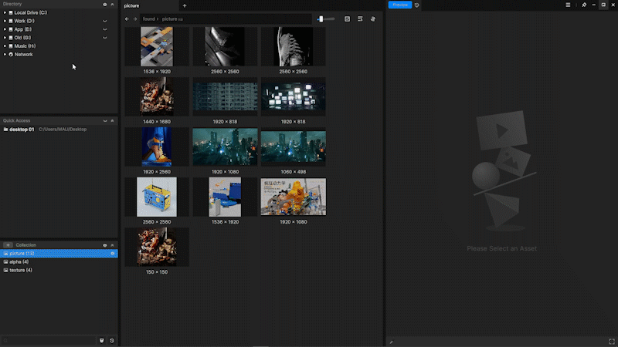Click the fullscreen icon in preview corner
The image size is (618, 347).
[x=612, y=342]
